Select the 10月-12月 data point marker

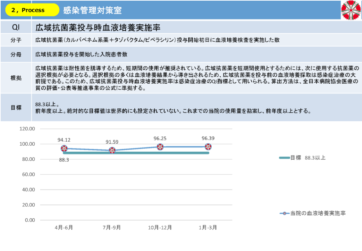point(160,147)
